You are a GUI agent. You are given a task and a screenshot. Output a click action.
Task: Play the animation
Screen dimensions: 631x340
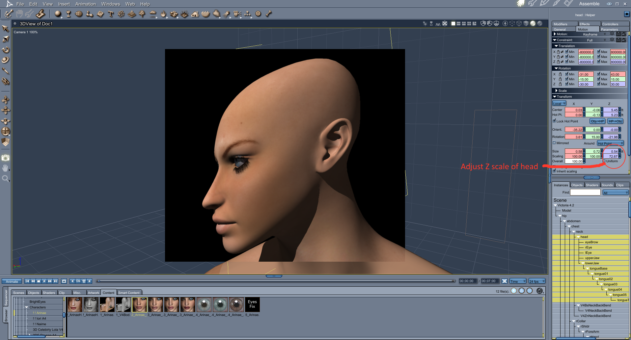(x=44, y=281)
